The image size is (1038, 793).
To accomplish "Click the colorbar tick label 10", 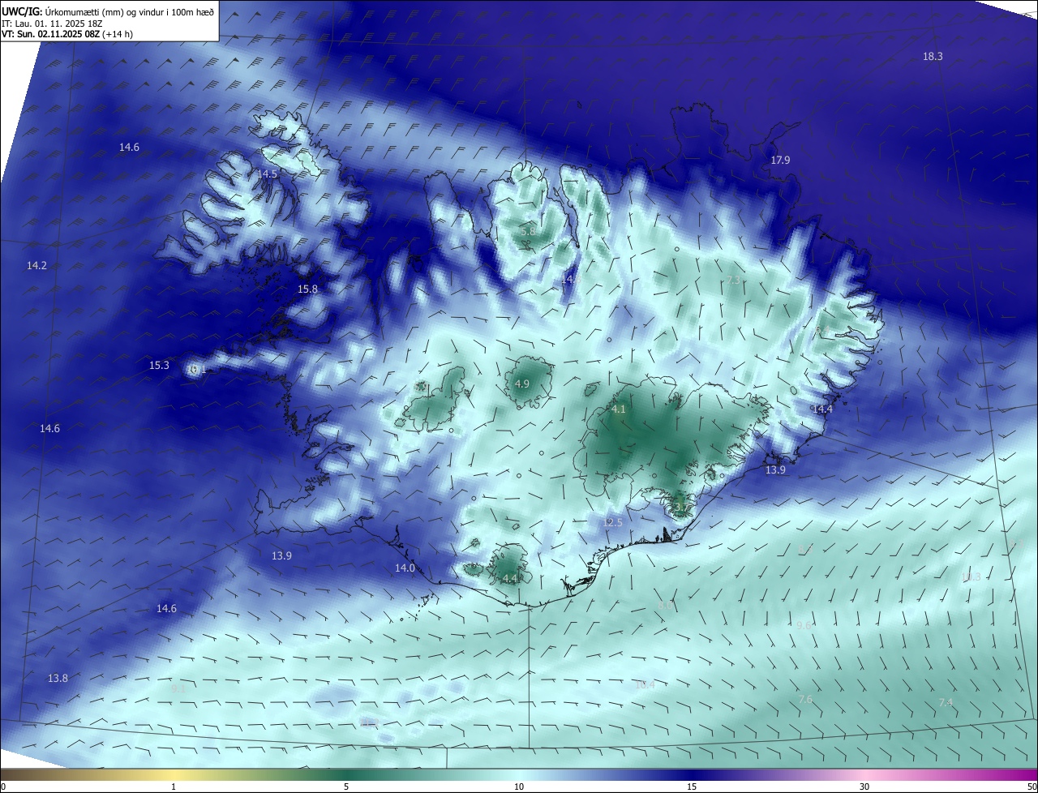I will [519, 787].
